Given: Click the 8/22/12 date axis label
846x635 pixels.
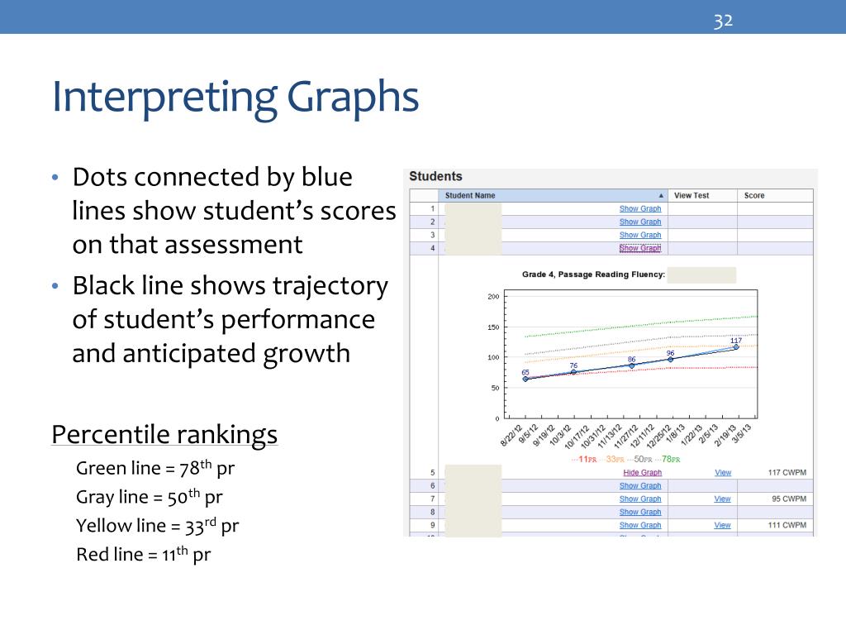Looking at the screenshot, I should pyautogui.click(x=511, y=435).
